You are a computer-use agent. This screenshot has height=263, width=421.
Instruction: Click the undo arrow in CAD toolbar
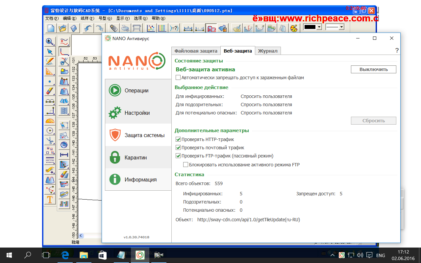click(x=87, y=28)
